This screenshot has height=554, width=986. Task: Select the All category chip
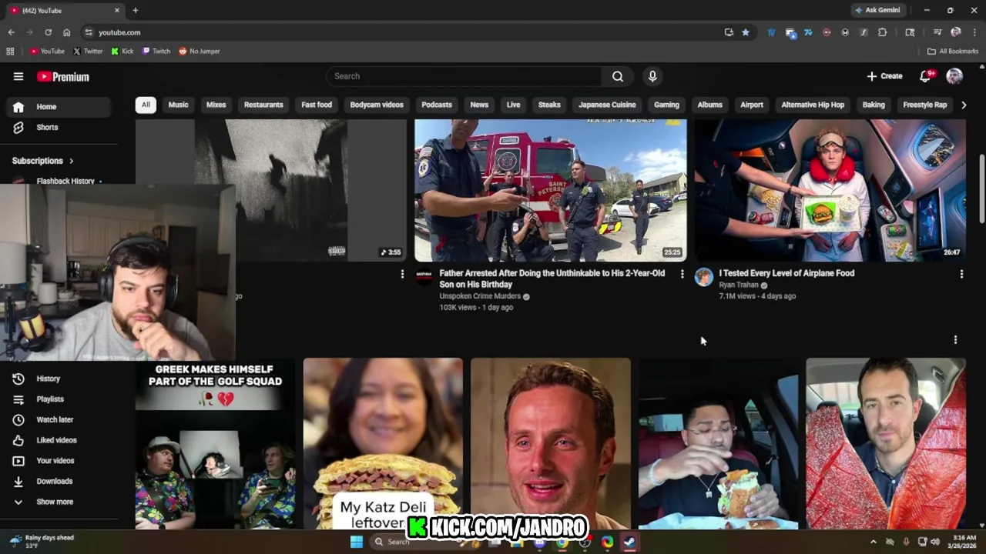pos(146,105)
